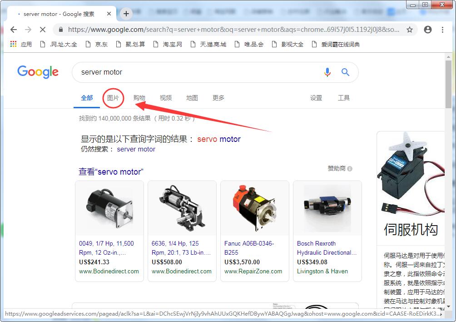Open the Fanuc A06B-0346-B255 listing title

coord(249,248)
